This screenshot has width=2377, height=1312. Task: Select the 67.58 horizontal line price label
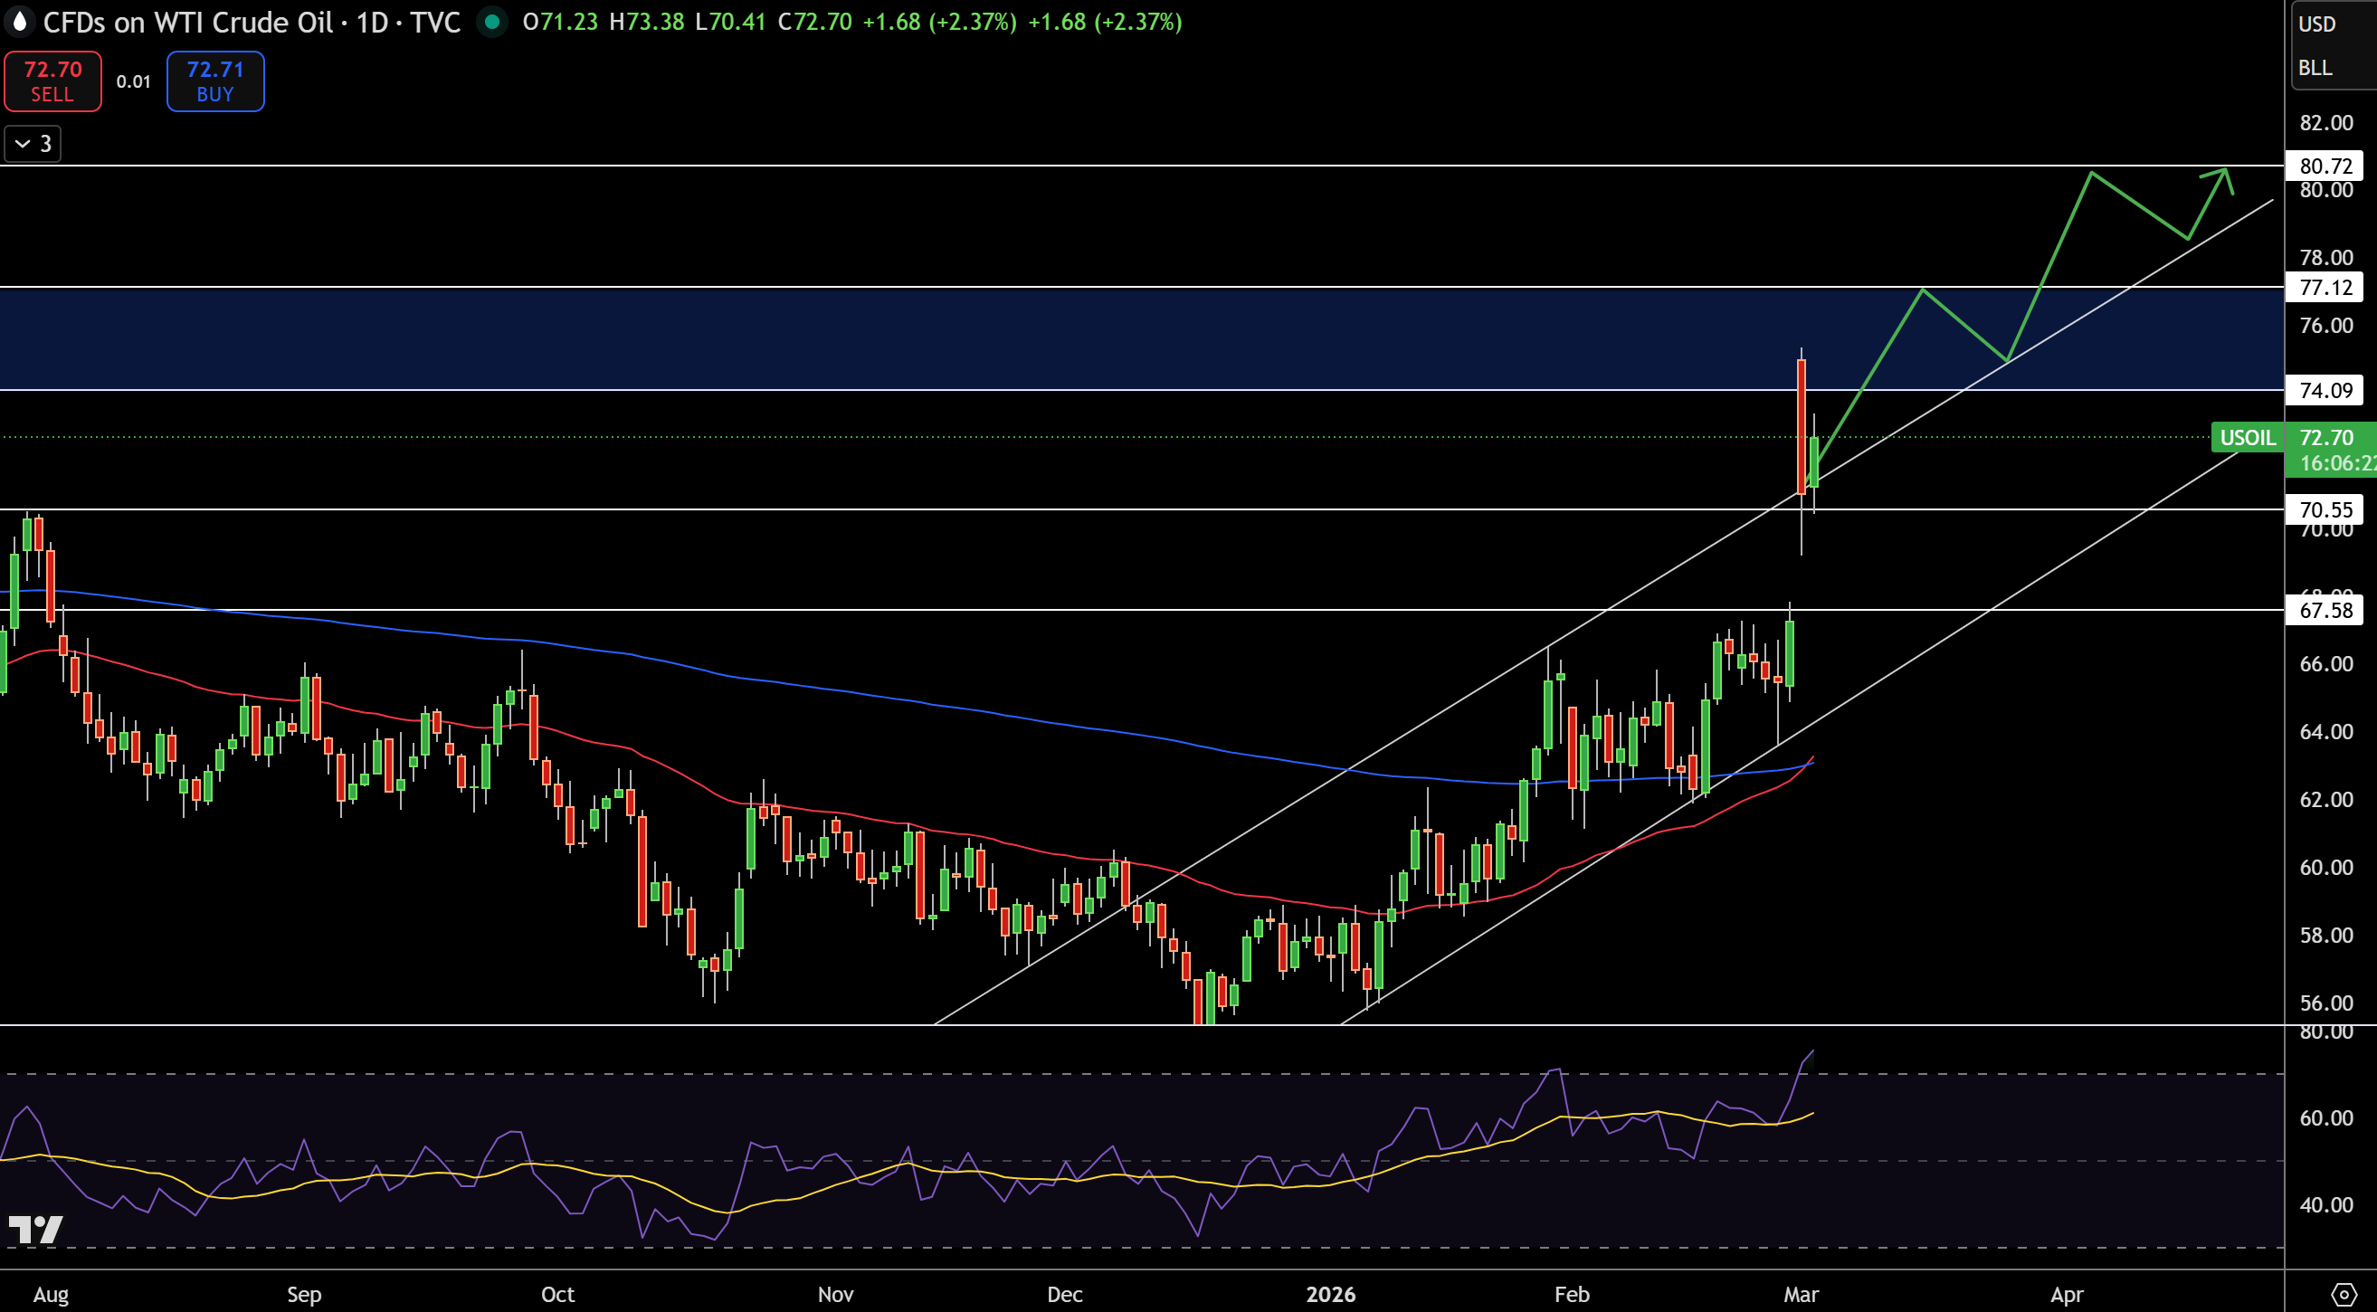2325,610
